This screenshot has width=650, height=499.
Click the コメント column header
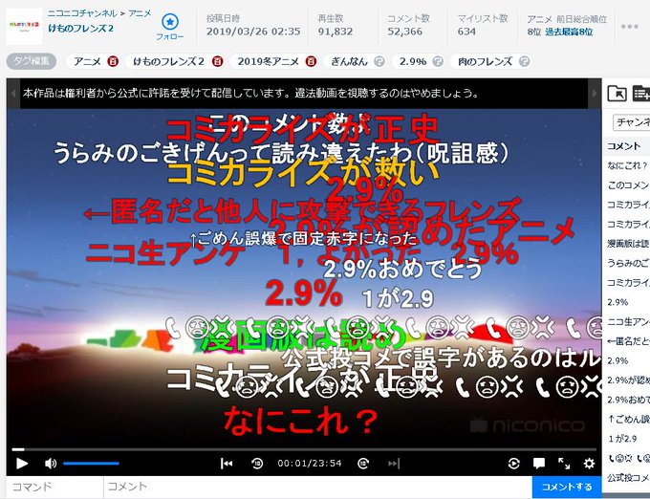(x=624, y=146)
